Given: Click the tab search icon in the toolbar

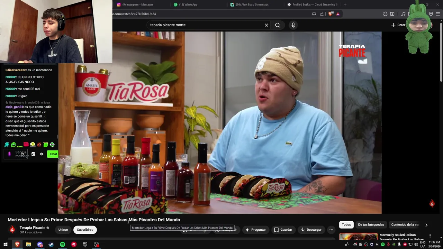Looking at the screenshot, I should click(392, 14).
